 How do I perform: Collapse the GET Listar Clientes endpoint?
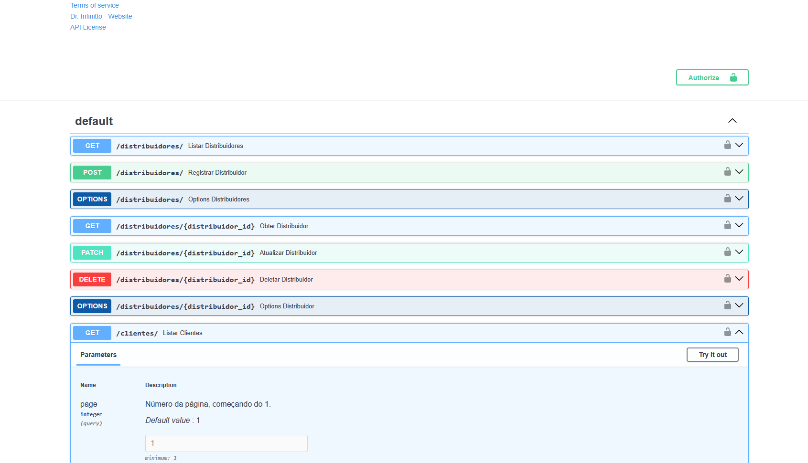pyautogui.click(x=739, y=332)
